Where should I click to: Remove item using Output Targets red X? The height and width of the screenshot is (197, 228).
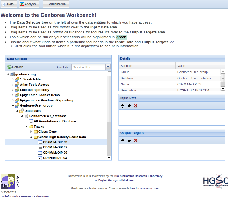pyautogui.click(x=135, y=140)
